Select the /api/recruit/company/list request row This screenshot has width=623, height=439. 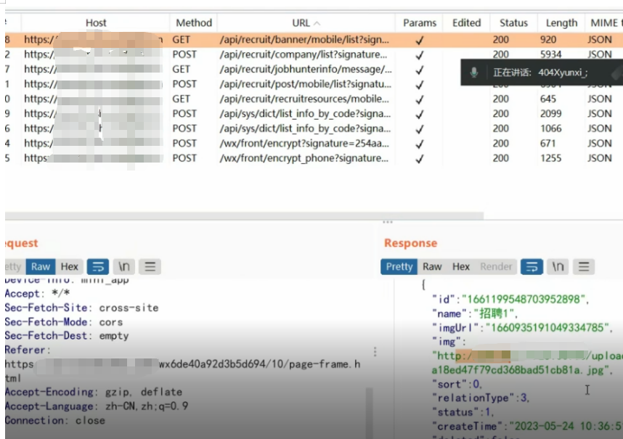[x=304, y=54]
